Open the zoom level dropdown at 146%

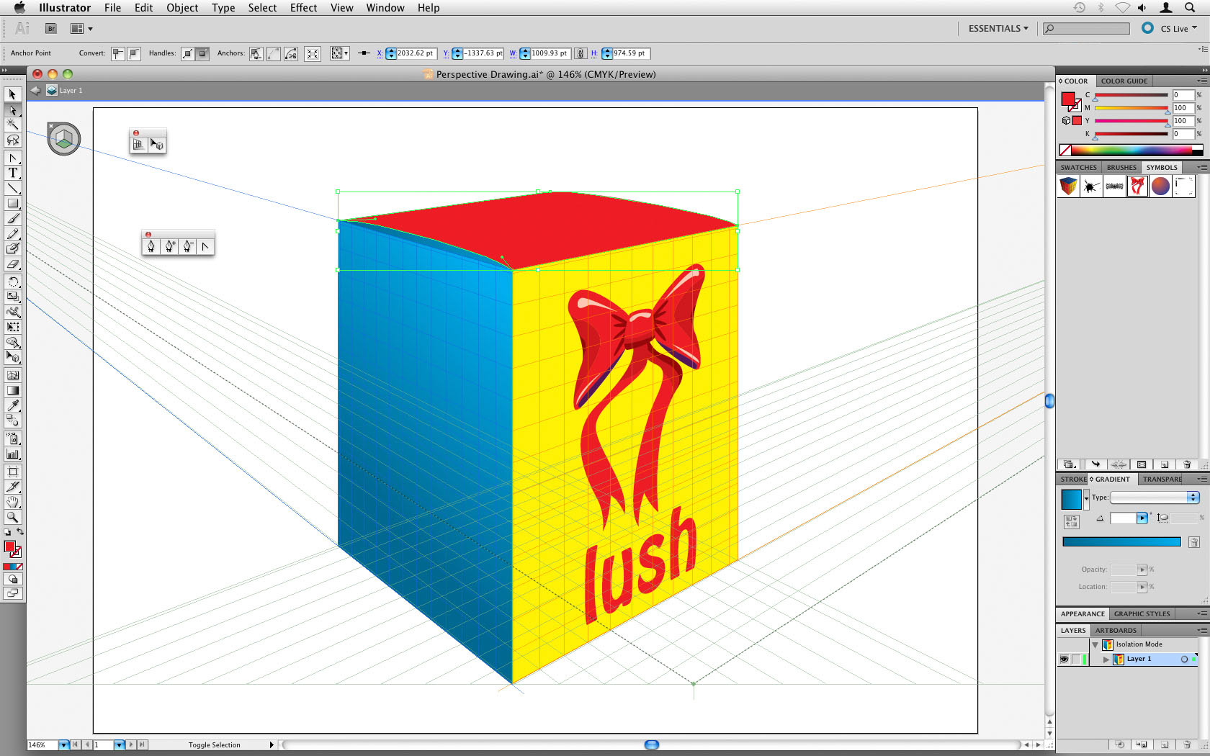pos(63,744)
